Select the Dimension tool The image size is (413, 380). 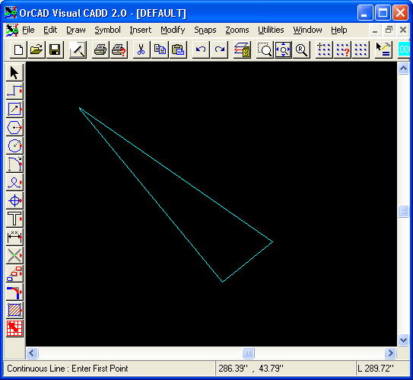click(14, 237)
